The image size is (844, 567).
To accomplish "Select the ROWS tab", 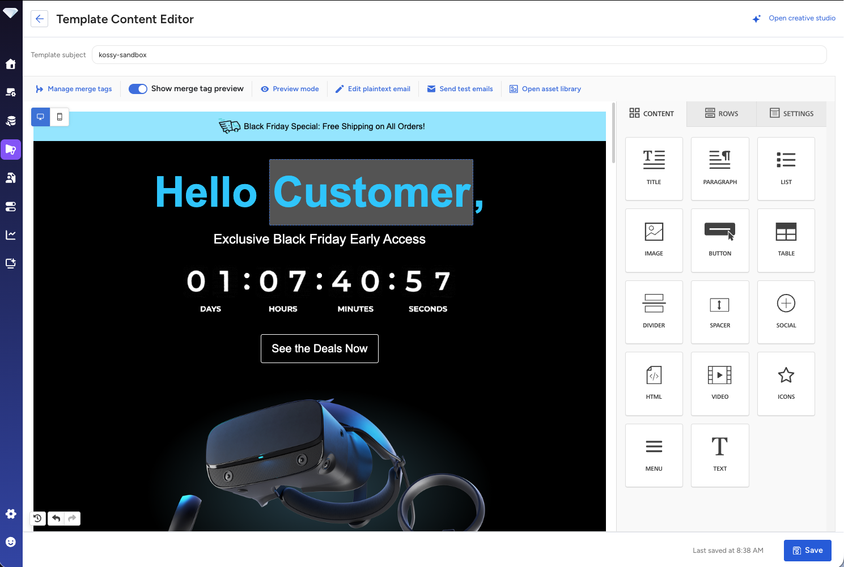I will [x=721, y=113].
